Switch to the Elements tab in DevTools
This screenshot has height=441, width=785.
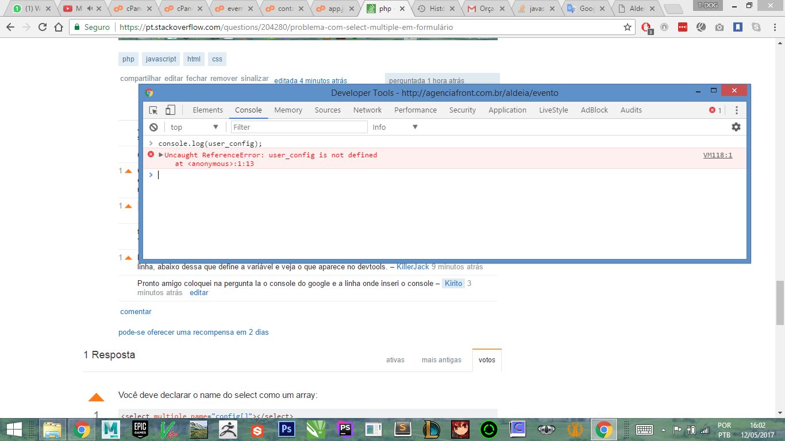[x=207, y=110]
